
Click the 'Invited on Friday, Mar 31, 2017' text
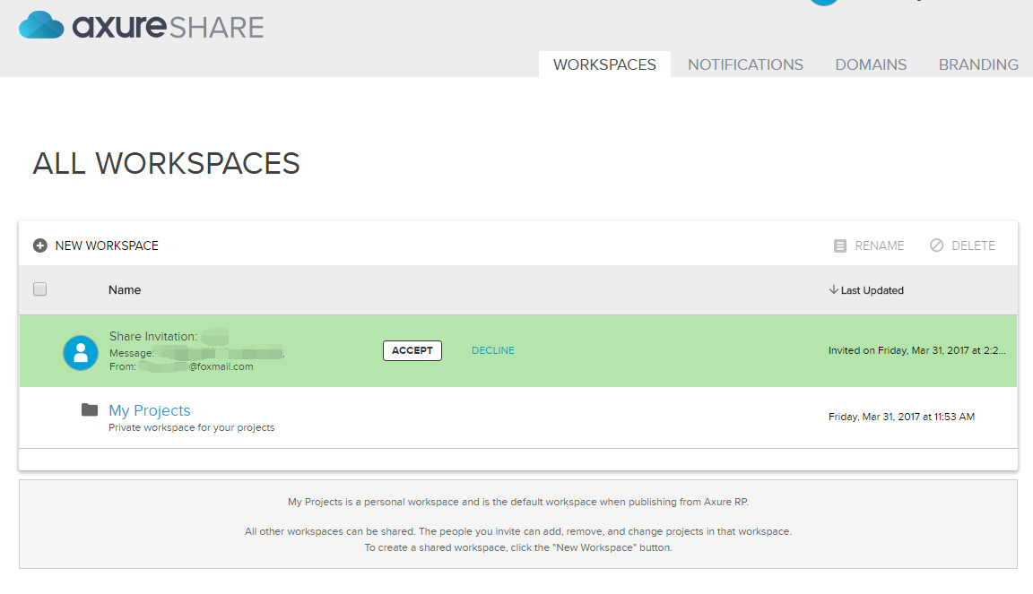[917, 350]
